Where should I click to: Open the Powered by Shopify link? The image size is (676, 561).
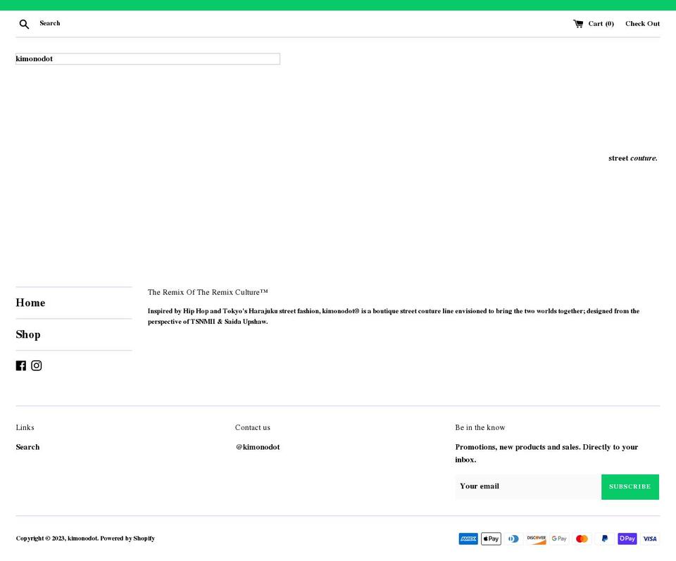click(127, 538)
